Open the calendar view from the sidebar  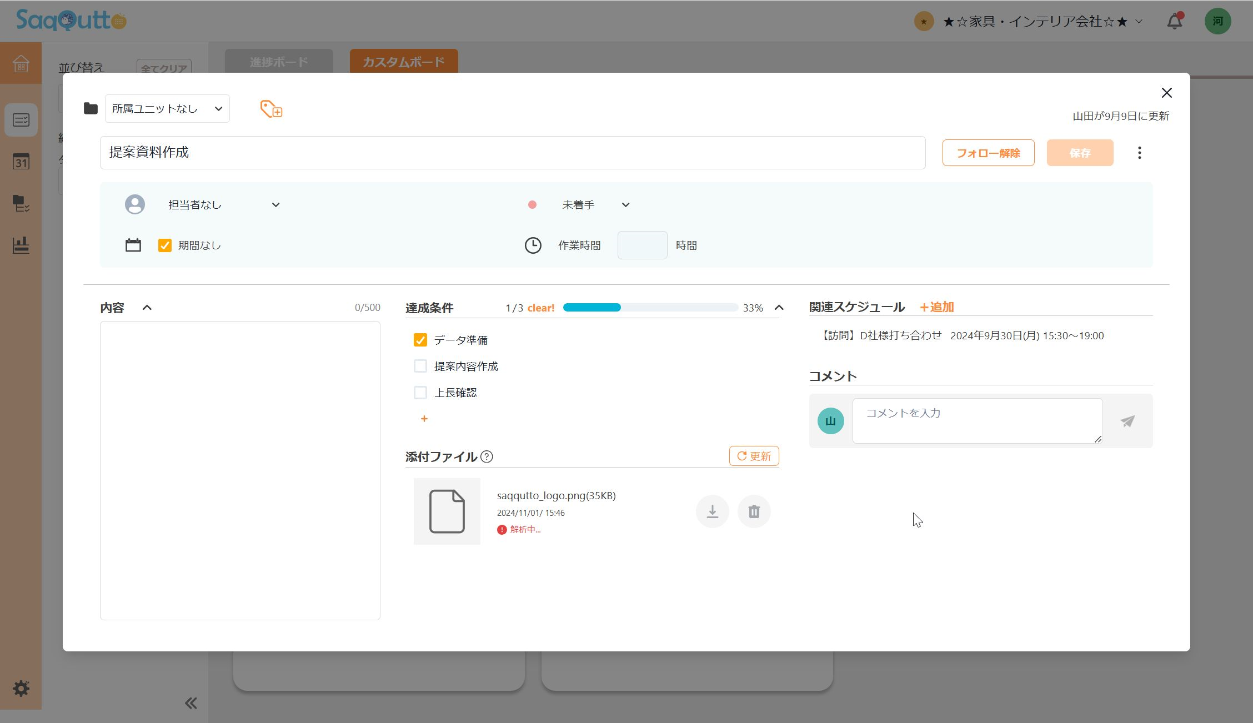[x=21, y=162]
